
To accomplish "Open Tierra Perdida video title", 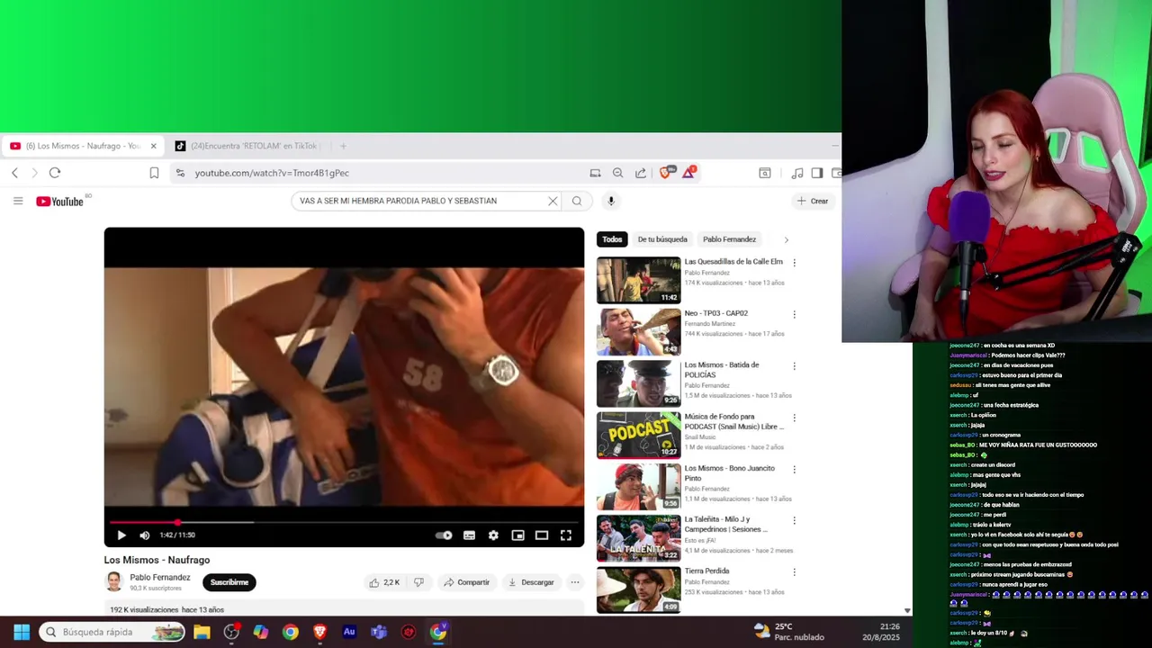I will click(706, 571).
